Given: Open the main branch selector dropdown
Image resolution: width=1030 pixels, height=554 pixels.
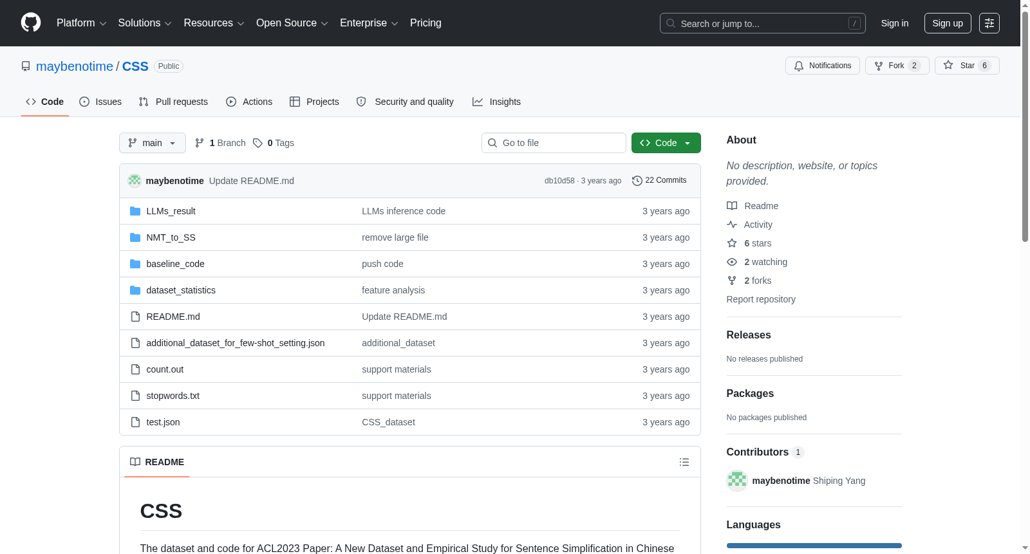Looking at the screenshot, I should (153, 143).
